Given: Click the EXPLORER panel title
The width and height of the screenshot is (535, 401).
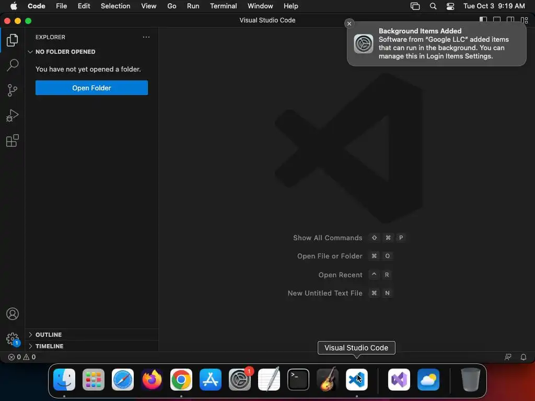Looking at the screenshot, I should click(50, 37).
